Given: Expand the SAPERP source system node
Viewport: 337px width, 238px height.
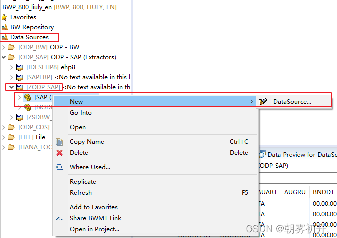Looking at the screenshot, I should pyautogui.click(x=12, y=77).
